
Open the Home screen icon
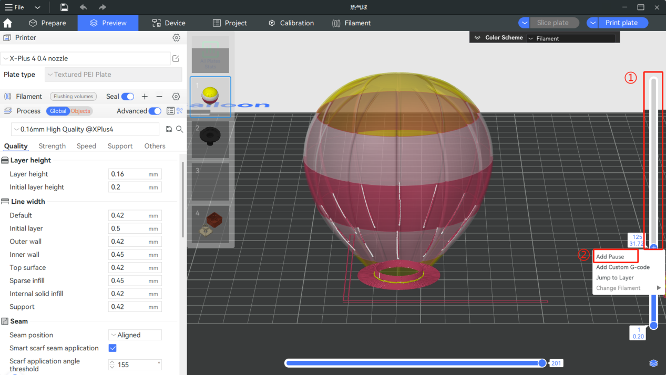(8, 23)
